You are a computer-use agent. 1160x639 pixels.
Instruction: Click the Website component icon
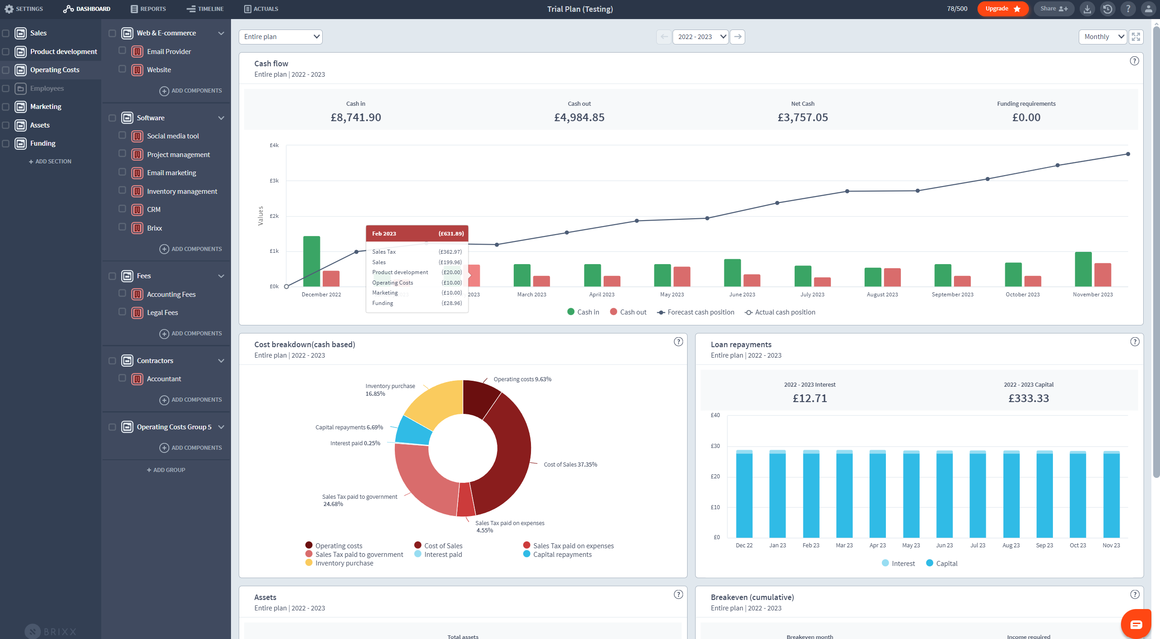click(x=137, y=70)
